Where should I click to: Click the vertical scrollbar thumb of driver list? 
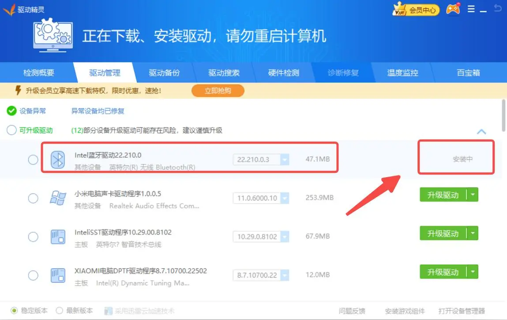pos(504,115)
